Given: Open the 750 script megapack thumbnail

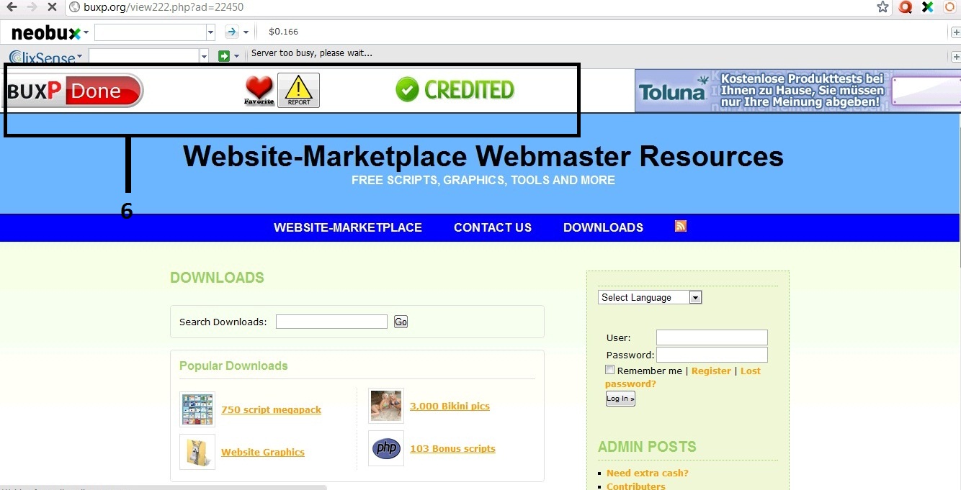Looking at the screenshot, I should pyautogui.click(x=197, y=409).
